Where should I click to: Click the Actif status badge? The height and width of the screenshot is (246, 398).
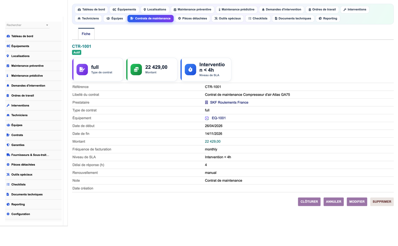[77, 52]
